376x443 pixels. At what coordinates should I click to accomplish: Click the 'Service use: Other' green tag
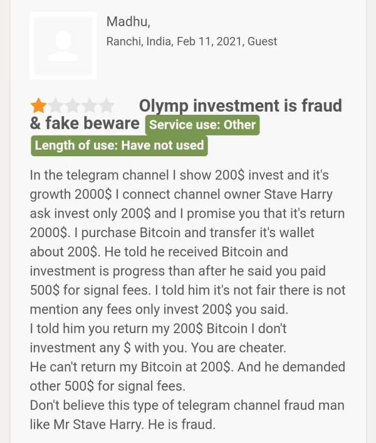[x=202, y=125]
